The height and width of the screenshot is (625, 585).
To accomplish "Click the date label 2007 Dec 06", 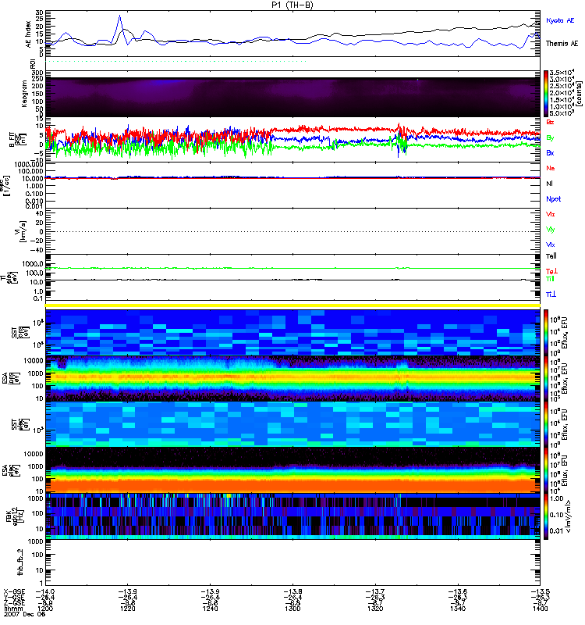I will tap(24, 614).
